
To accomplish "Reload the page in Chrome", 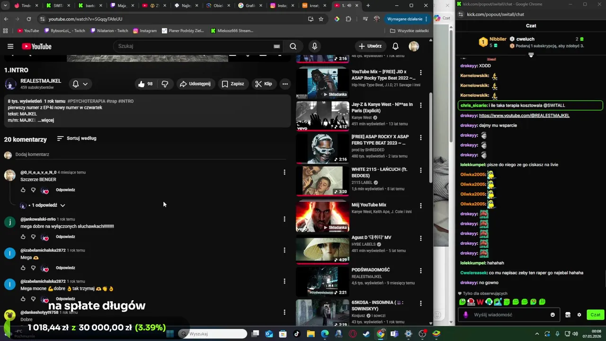I will click(x=29, y=19).
